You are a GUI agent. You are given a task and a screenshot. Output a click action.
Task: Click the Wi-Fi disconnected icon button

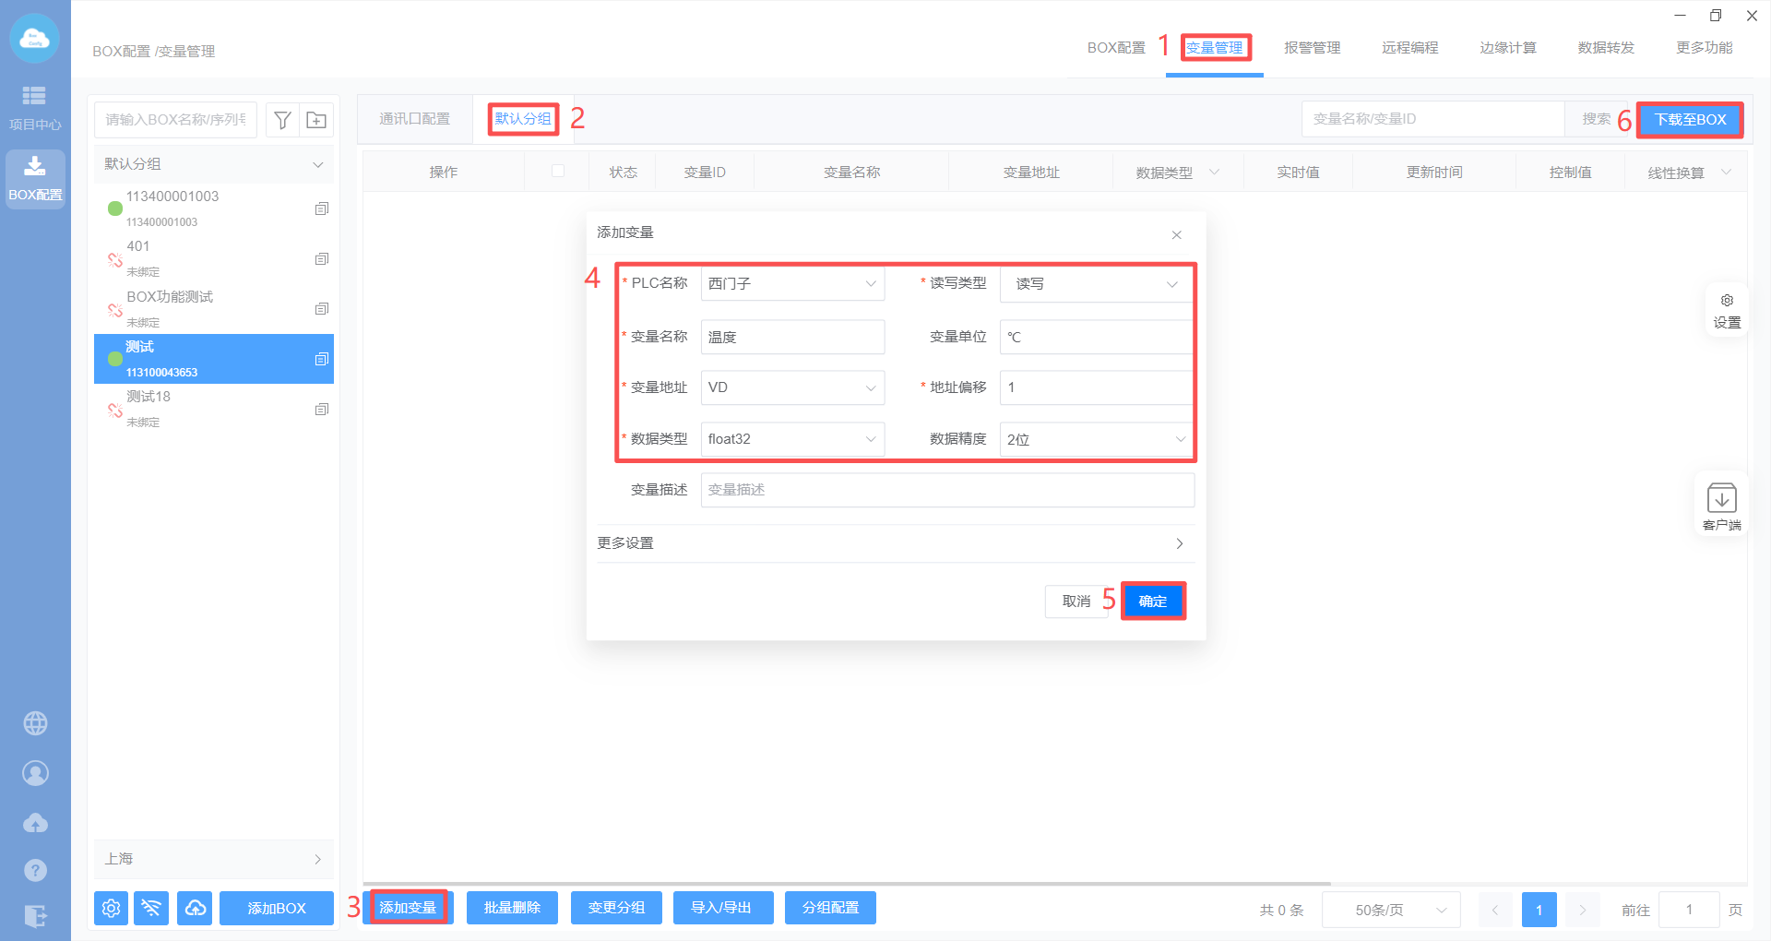pos(151,908)
